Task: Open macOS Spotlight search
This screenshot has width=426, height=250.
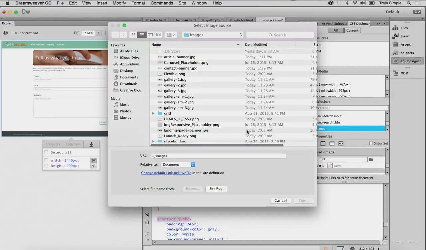Action: click(x=409, y=3)
